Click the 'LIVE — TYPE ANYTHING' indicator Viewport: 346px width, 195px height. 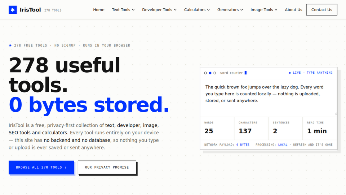point(311,73)
